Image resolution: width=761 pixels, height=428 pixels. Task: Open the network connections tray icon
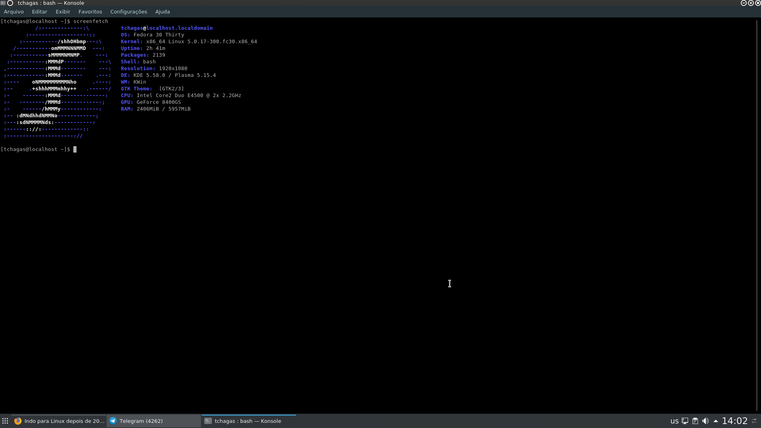click(x=685, y=421)
